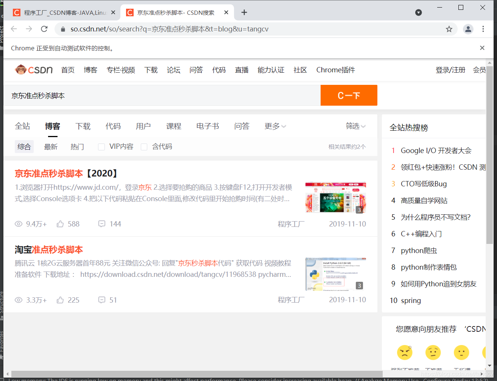
Task: Open article 京东准点秒杀脚本【2020】
Action: coord(67,173)
